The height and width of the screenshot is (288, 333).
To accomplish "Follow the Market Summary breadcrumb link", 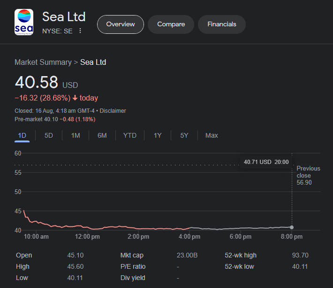I will pos(43,62).
